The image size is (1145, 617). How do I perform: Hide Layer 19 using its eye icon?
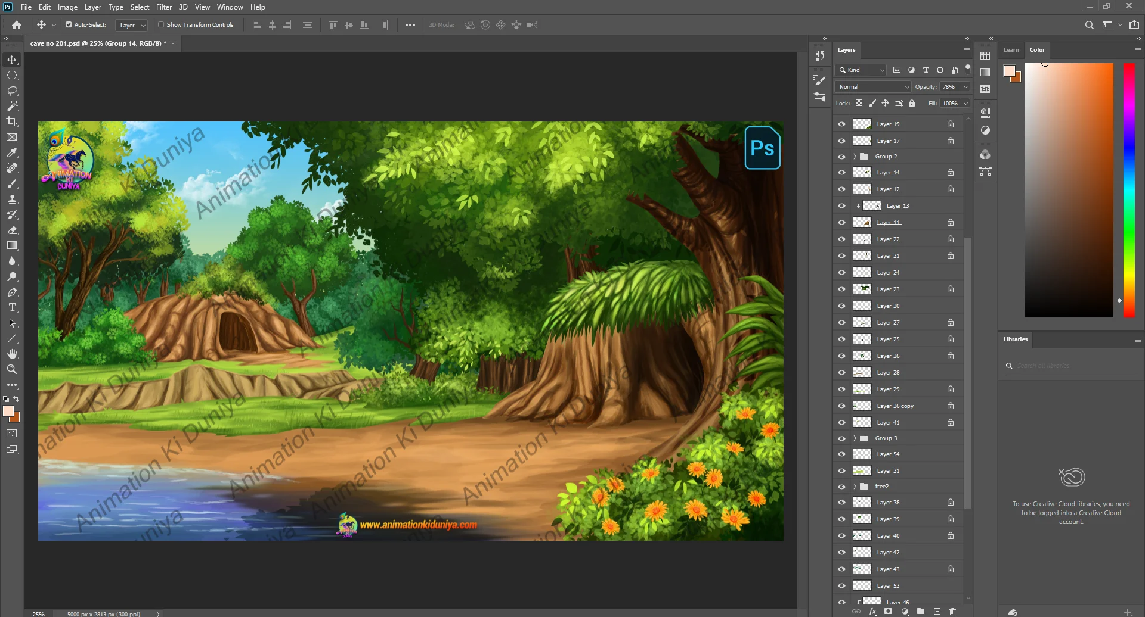(841, 124)
